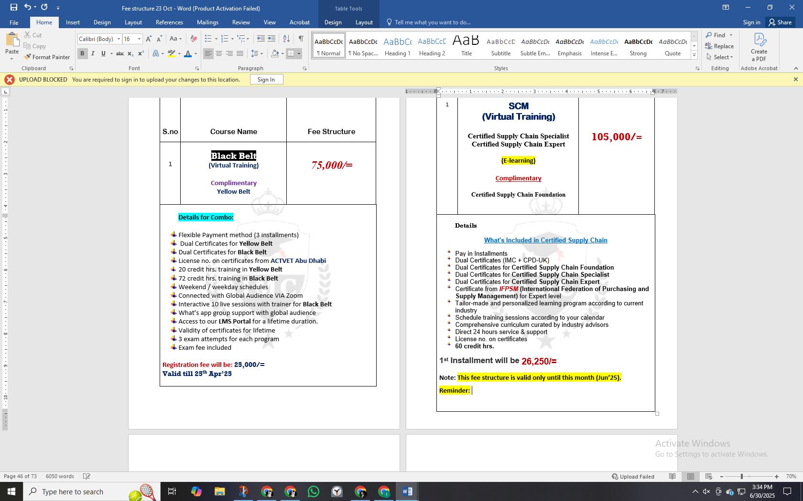Toggle Print Layout view
This screenshot has width=803, height=501.
click(x=691, y=476)
